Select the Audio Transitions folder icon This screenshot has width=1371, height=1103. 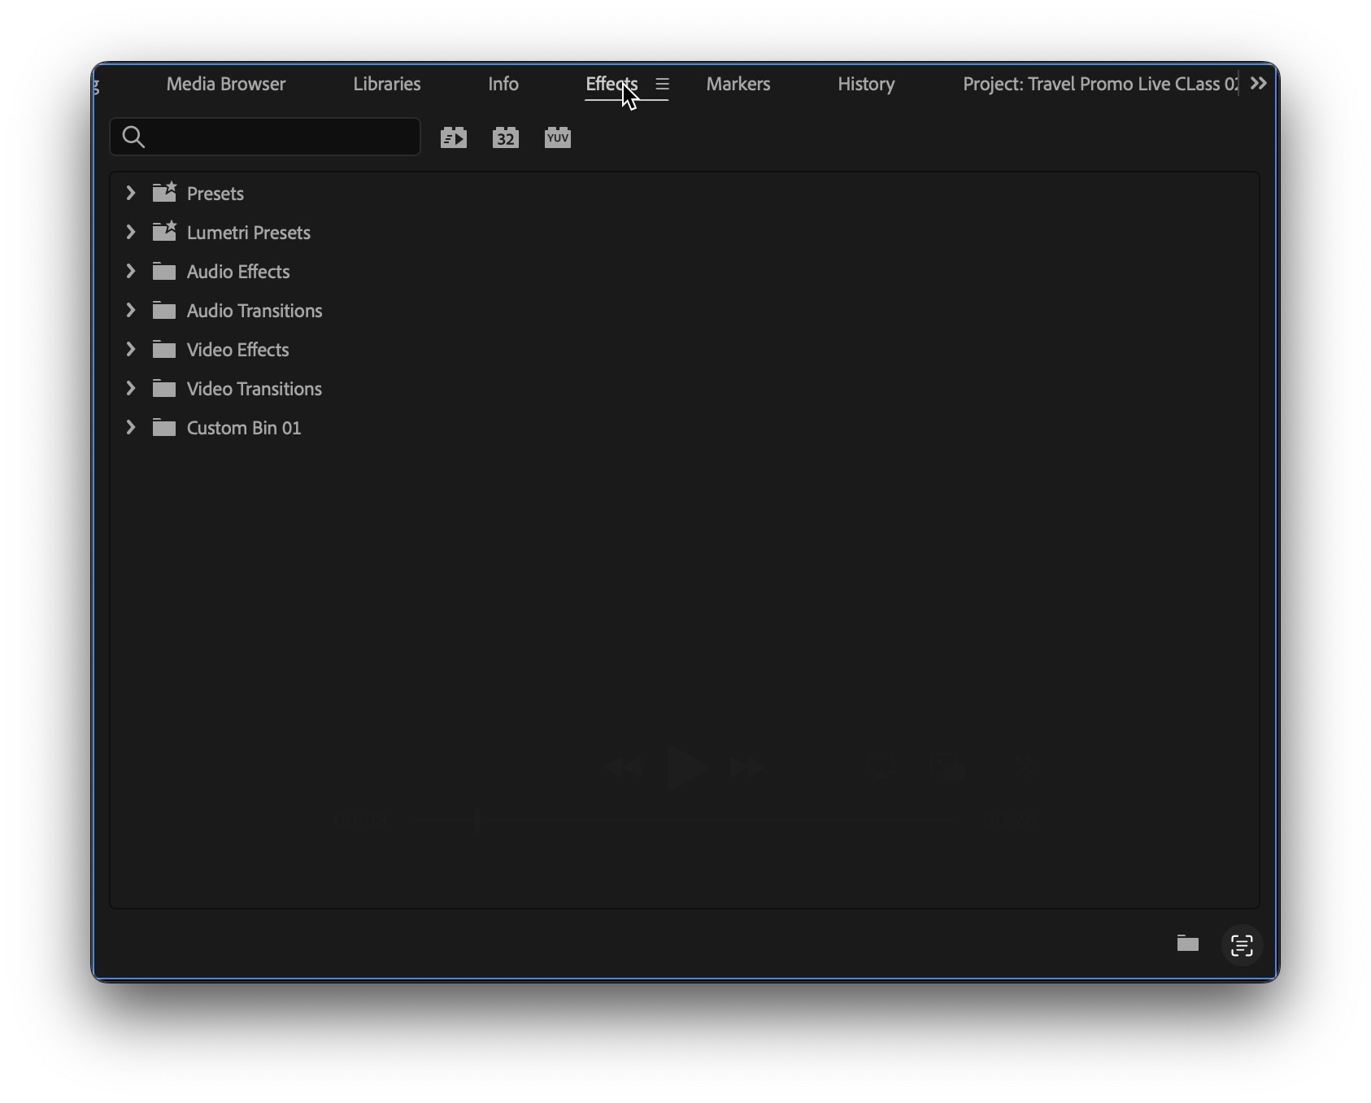164,310
